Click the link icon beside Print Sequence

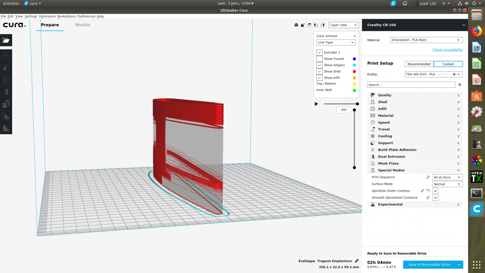pyautogui.click(x=428, y=177)
